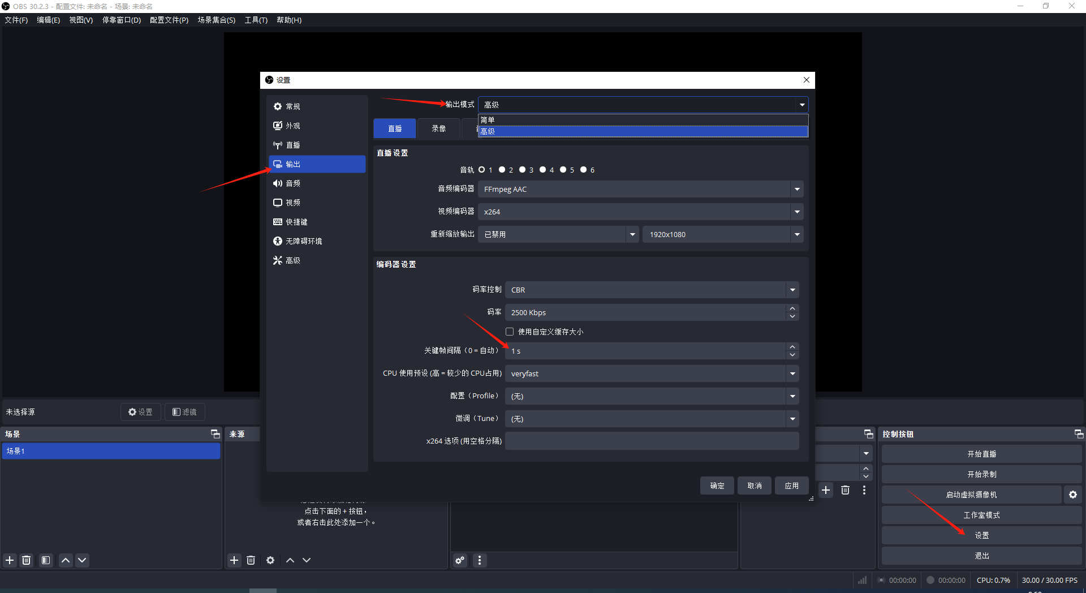Click 取消 to cancel settings
This screenshot has width=1086, height=593.
[755, 485]
